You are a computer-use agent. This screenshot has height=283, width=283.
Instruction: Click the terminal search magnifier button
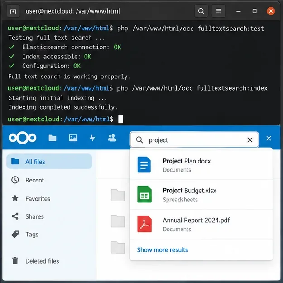click(x=201, y=11)
